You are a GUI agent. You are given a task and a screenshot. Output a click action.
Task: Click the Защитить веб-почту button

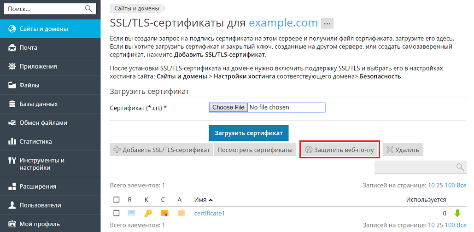[340, 150]
